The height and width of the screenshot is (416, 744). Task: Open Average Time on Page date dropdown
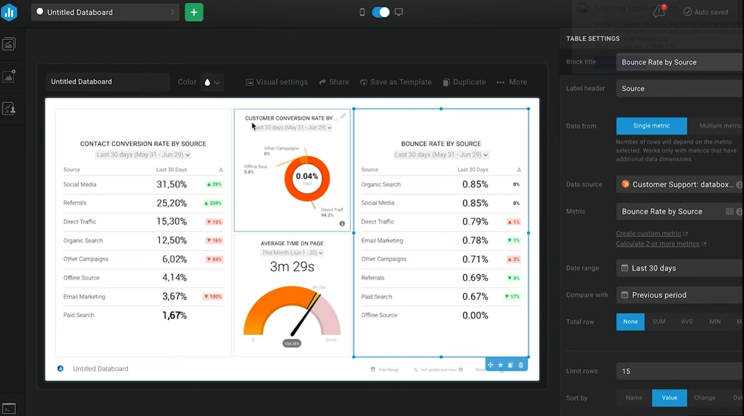[x=292, y=253]
